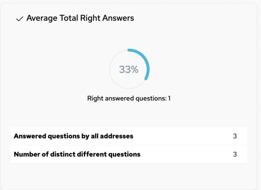
Task: Click value 3 in the Answered questions row
Action: tap(234, 136)
